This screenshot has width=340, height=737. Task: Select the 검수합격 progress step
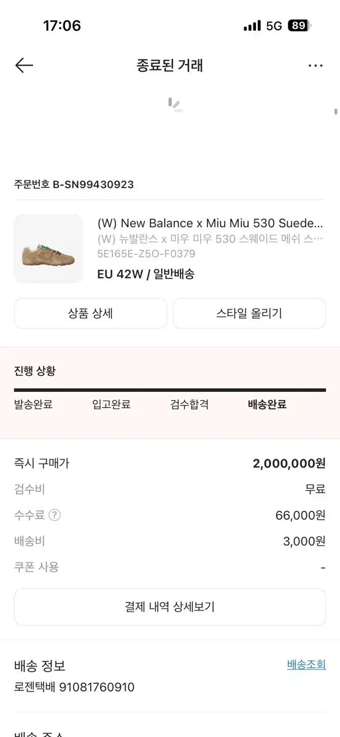pos(190,404)
